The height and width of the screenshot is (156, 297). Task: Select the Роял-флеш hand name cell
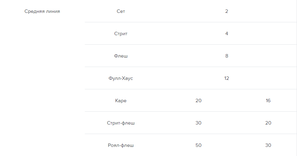[x=121, y=145]
